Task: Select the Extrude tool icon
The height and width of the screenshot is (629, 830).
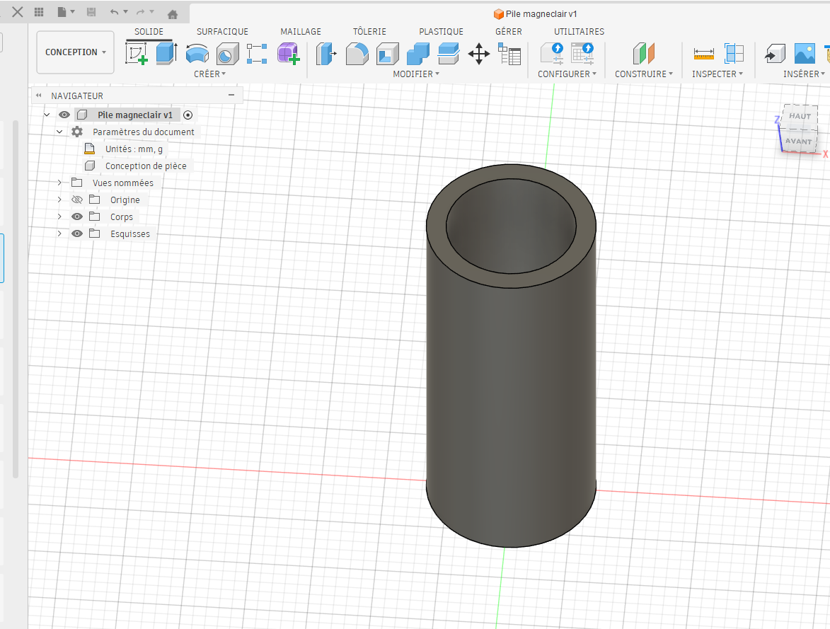Action: click(166, 54)
